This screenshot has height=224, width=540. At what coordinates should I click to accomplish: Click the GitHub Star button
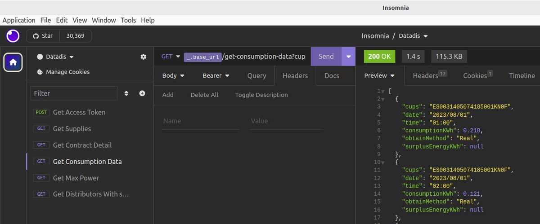click(43, 36)
